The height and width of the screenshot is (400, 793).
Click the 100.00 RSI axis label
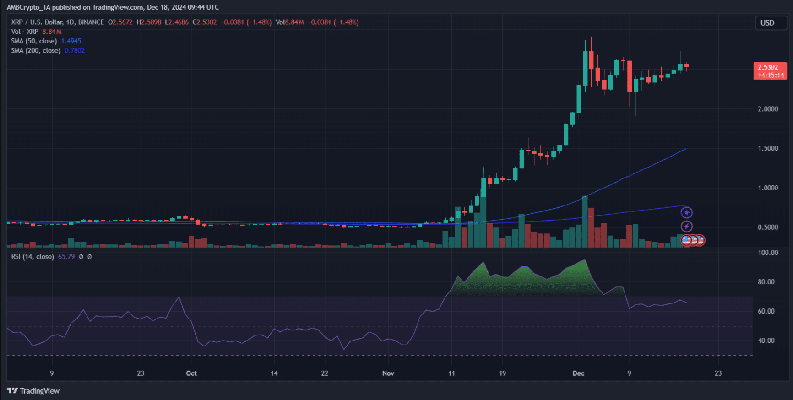[768, 253]
